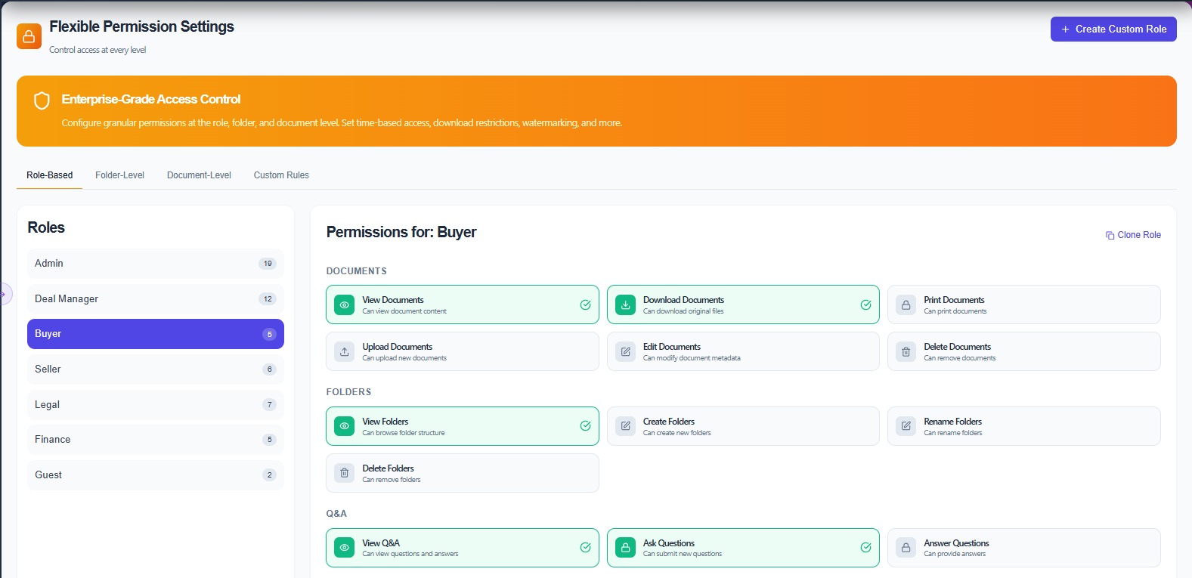The width and height of the screenshot is (1192, 578).
Task: Click the eye icon on View Documents
Action: point(344,305)
